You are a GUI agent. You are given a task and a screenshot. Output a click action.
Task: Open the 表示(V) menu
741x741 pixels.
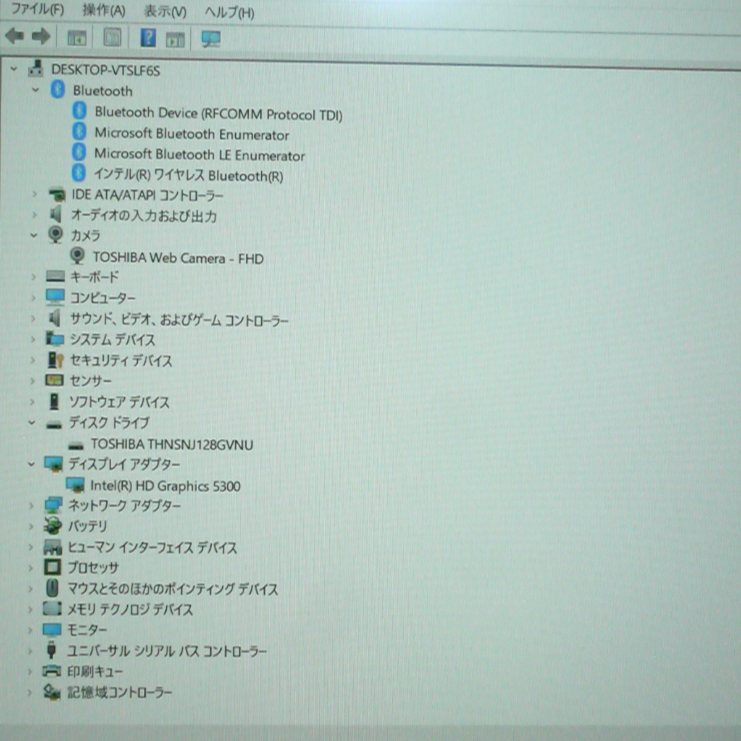coord(165,12)
